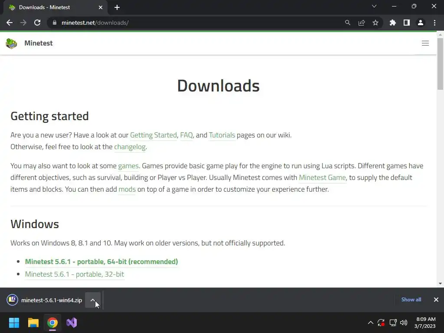The height and width of the screenshot is (333, 444).
Task: Click the Windows section heading
Action: 35,224
